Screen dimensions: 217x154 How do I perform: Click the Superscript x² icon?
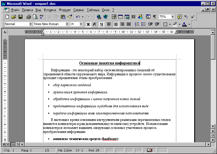193,17
